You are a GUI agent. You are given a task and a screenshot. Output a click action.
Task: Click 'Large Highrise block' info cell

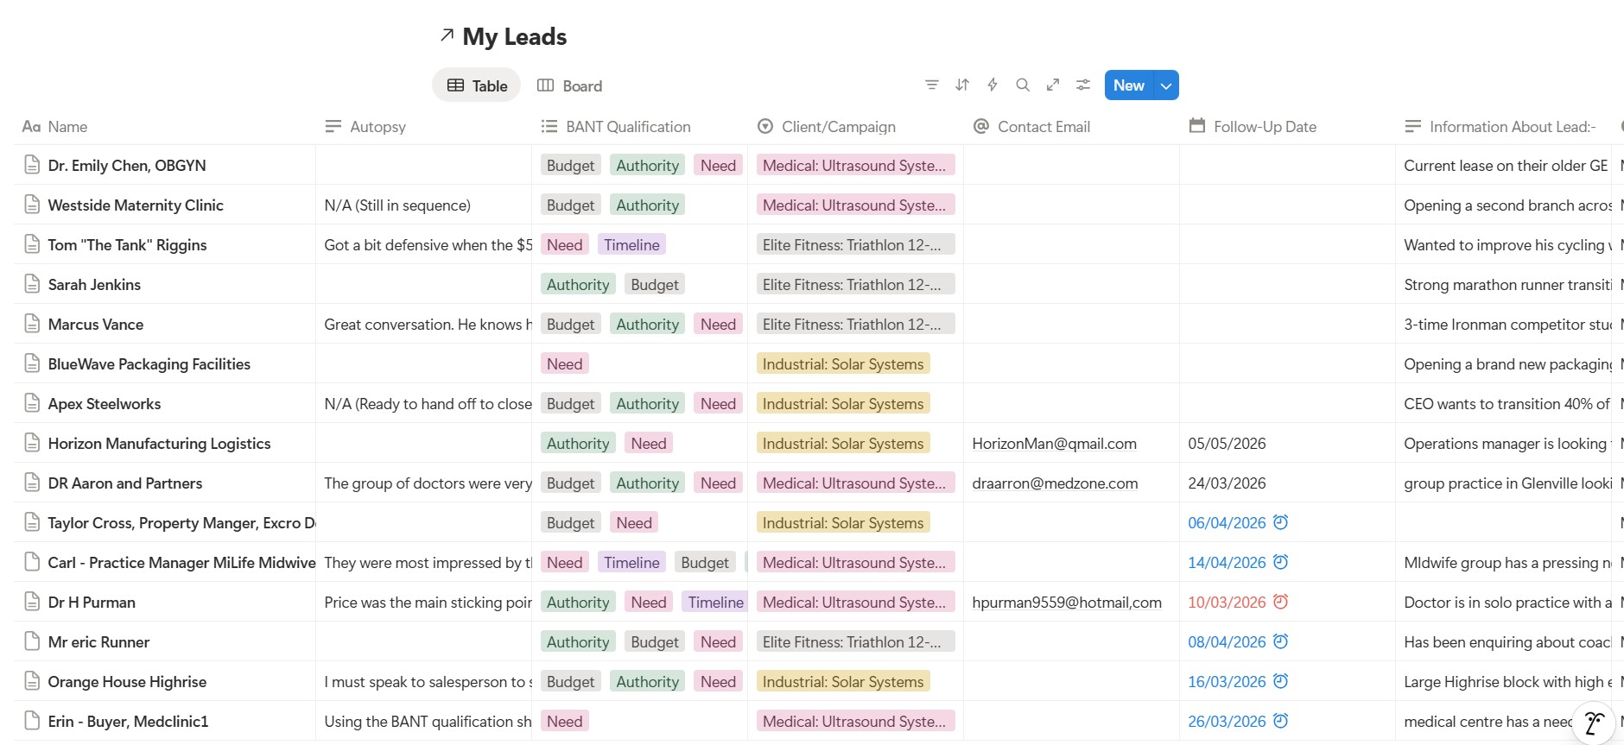pos(1504,681)
